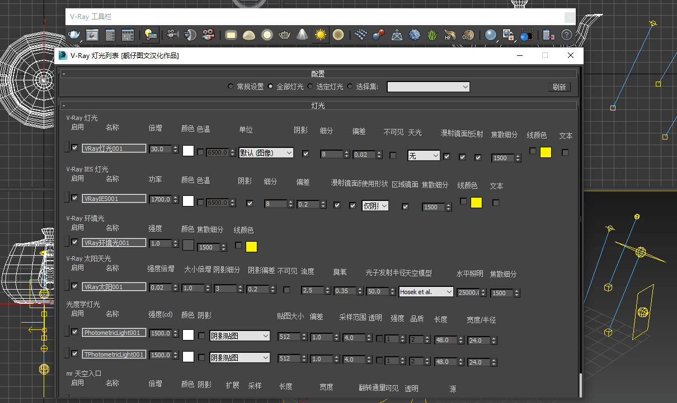Image resolution: width=677 pixels, height=403 pixels.
Task: Open the 单位 dropdown showing 默认 (图像)
Action: tap(266, 152)
